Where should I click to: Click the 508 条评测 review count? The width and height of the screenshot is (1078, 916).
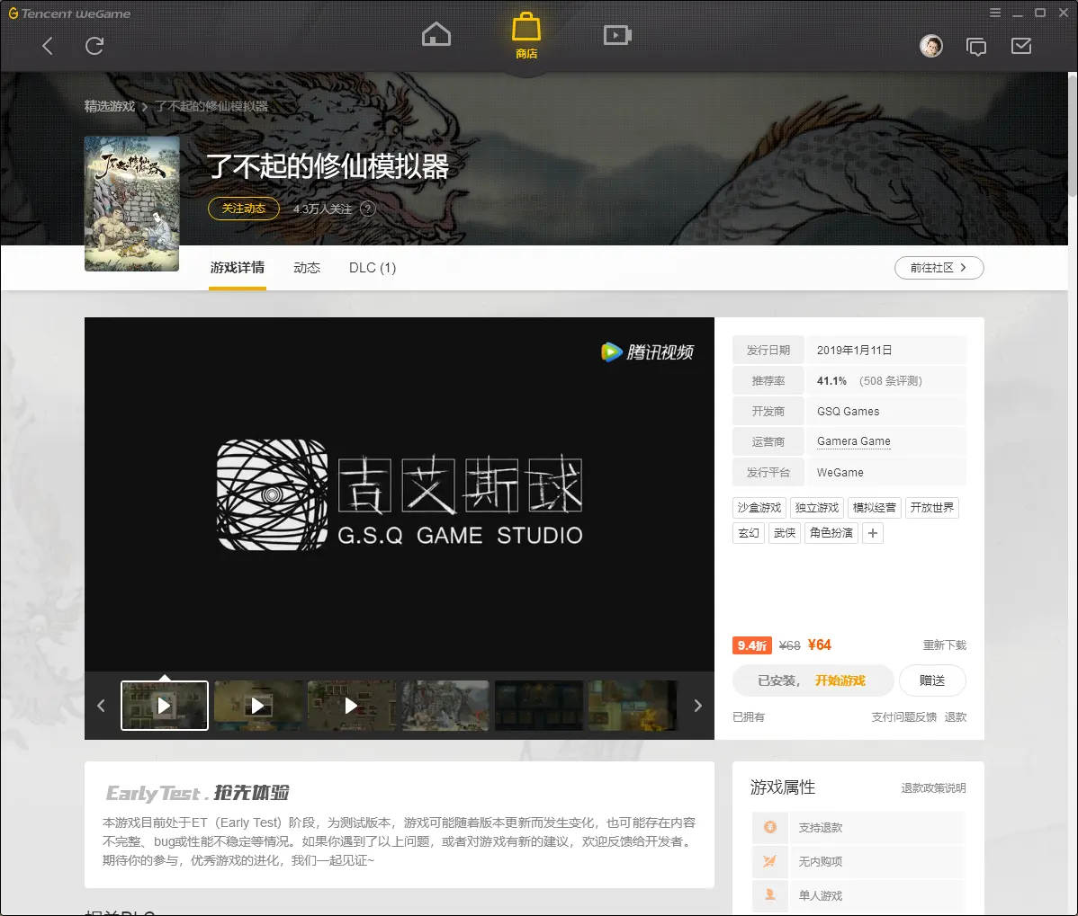tap(891, 381)
